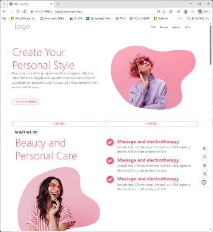Click the purple chatbot floating icon
The width and height of the screenshot is (213, 232).
[x=204, y=182]
